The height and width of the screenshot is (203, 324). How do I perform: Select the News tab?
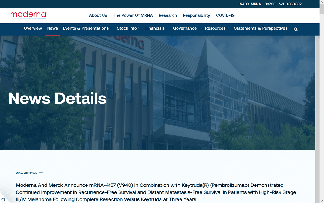[52, 28]
